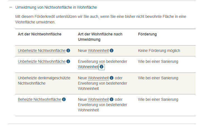Follow the 'Beheizte Nichtwohnfläche' link
Screen dimensions: 200x134
click(39, 99)
